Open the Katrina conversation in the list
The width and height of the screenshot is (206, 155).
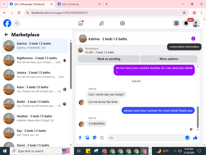coord(35,46)
